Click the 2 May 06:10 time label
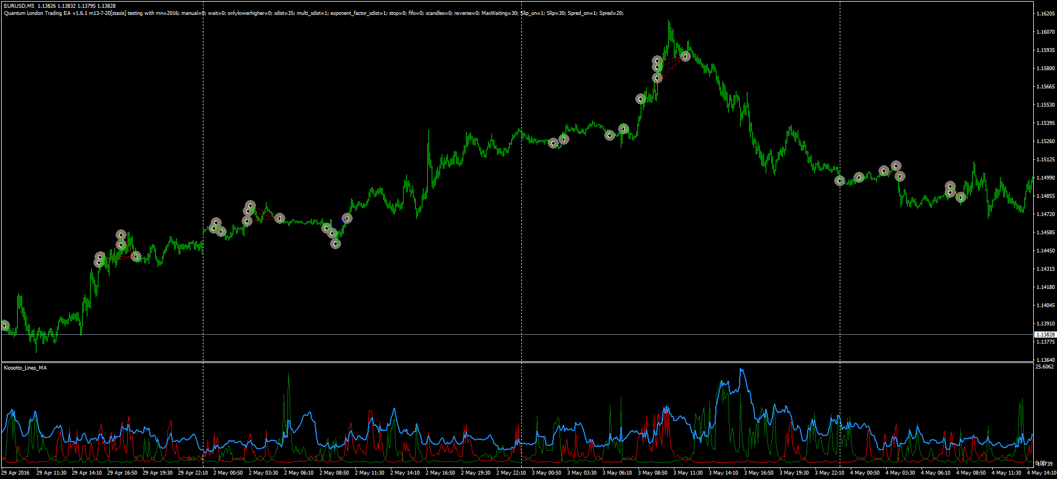 299,473
